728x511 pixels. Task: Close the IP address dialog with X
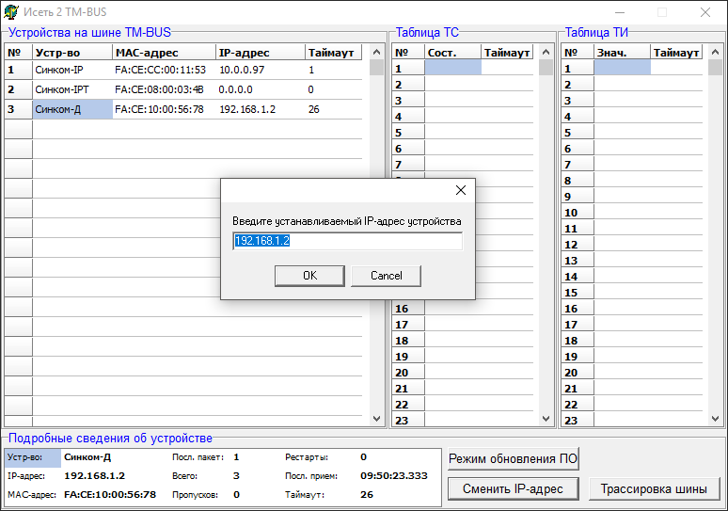coord(460,190)
